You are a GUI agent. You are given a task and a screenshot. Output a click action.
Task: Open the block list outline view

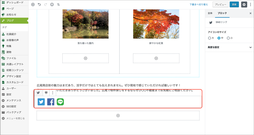[x=58, y=4]
